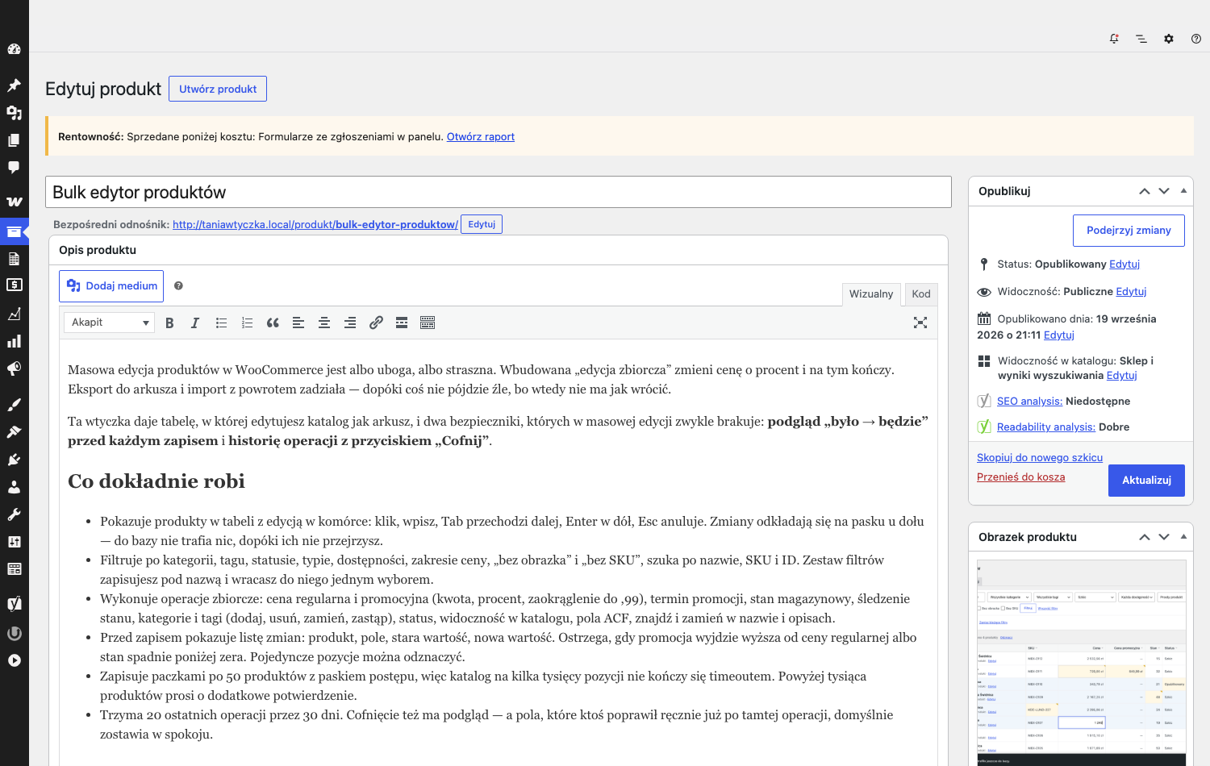Viewport: 1210px width, 766px height.
Task: Copy product to a new draft
Action: (1040, 458)
